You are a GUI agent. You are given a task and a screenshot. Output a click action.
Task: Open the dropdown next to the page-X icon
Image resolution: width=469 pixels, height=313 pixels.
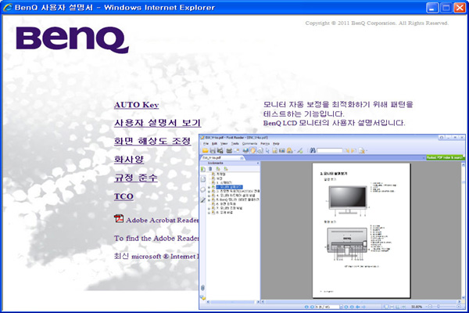tap(367, 151)
